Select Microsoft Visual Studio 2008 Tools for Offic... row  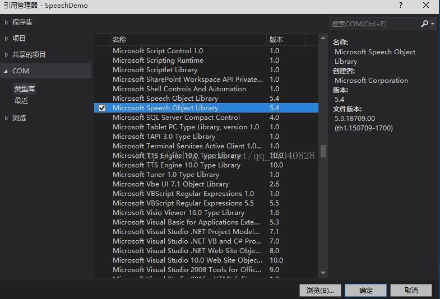(206, 270)
